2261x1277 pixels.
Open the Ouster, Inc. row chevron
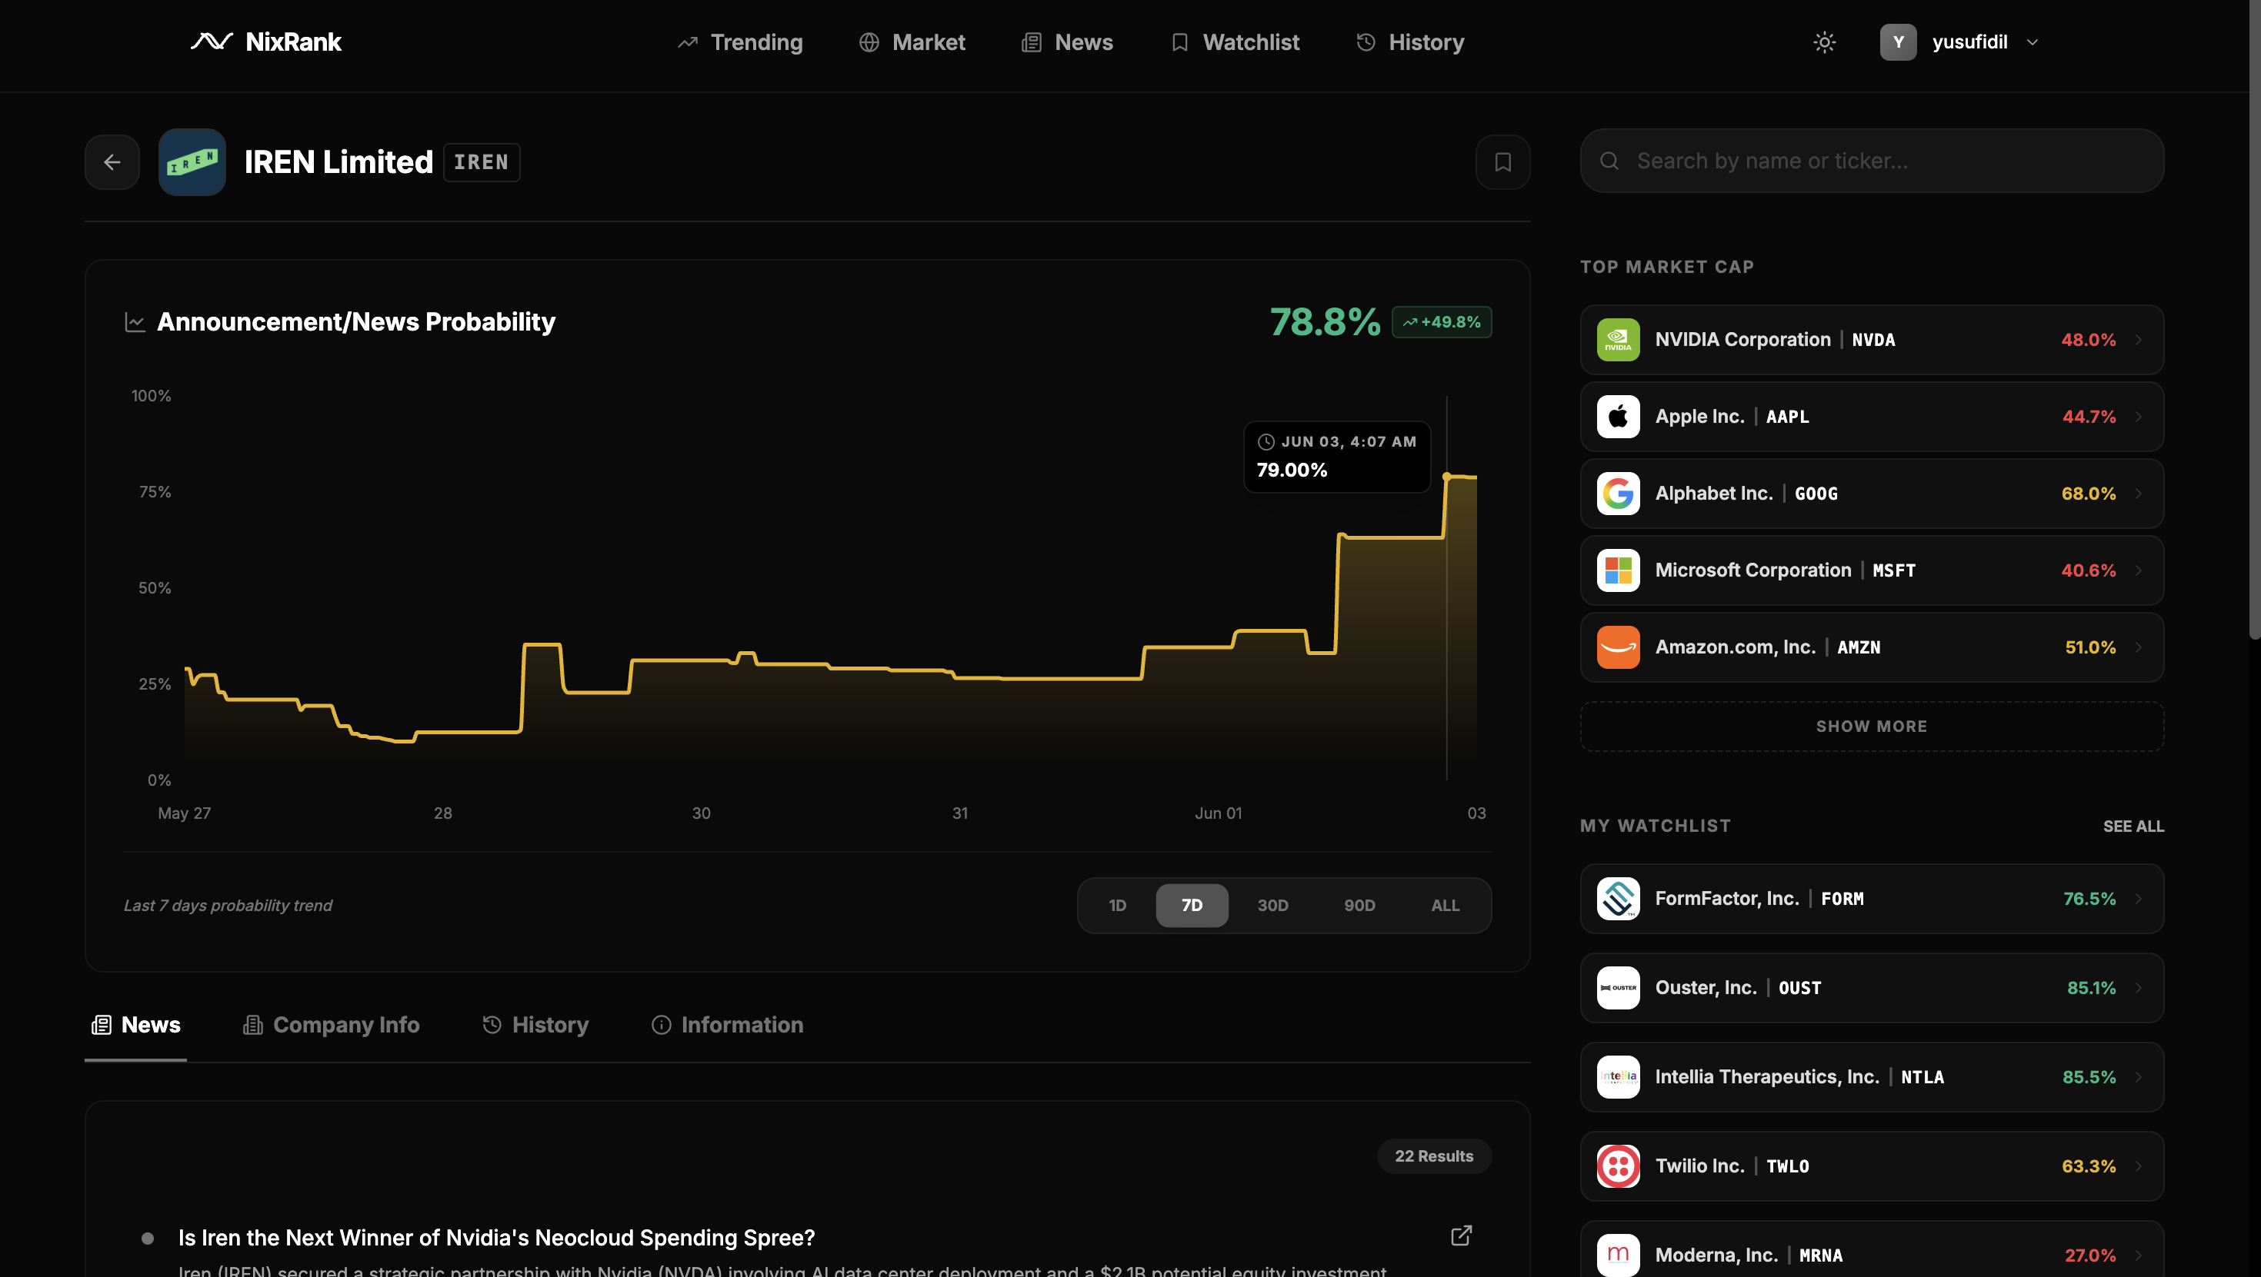2139,988
